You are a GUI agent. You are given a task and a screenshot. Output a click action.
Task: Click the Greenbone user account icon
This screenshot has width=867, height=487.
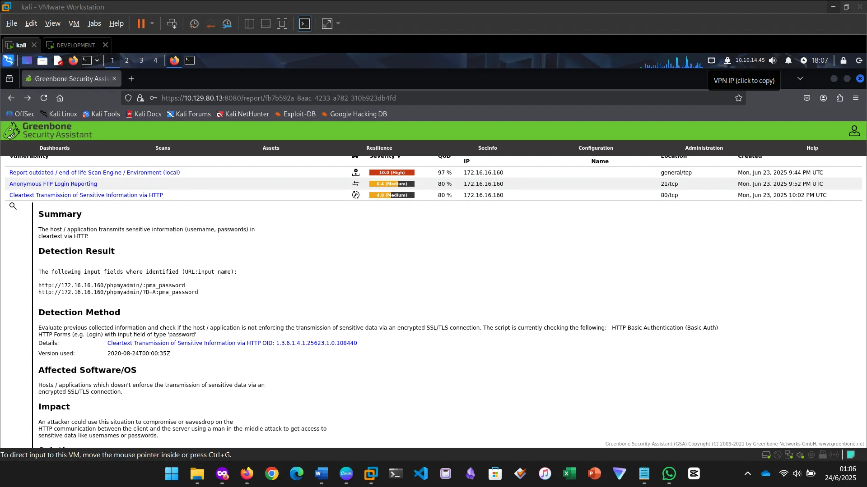tap(854, 131)
